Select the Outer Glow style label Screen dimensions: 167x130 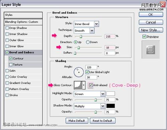coord(16,40)
